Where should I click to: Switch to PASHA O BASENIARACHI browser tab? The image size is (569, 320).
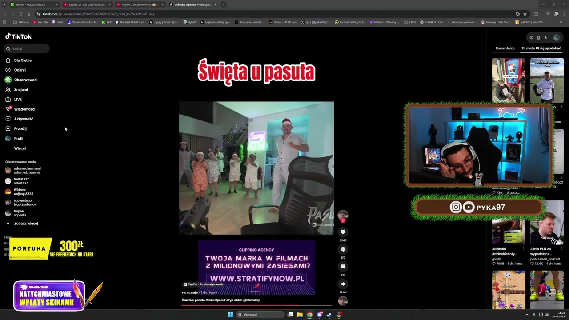coord(140,4)
